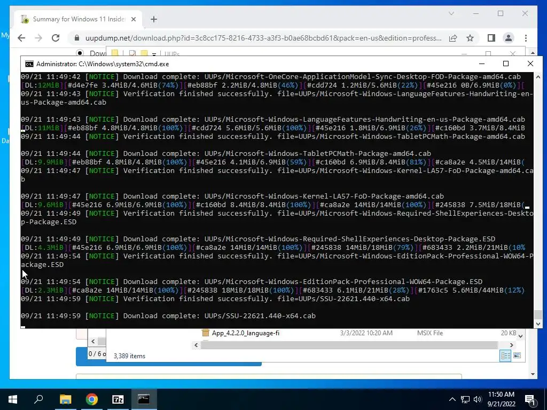Viewport: 547px width, 410px height.
Task: Open volume control in the system tray
Action: click(478, 399)
